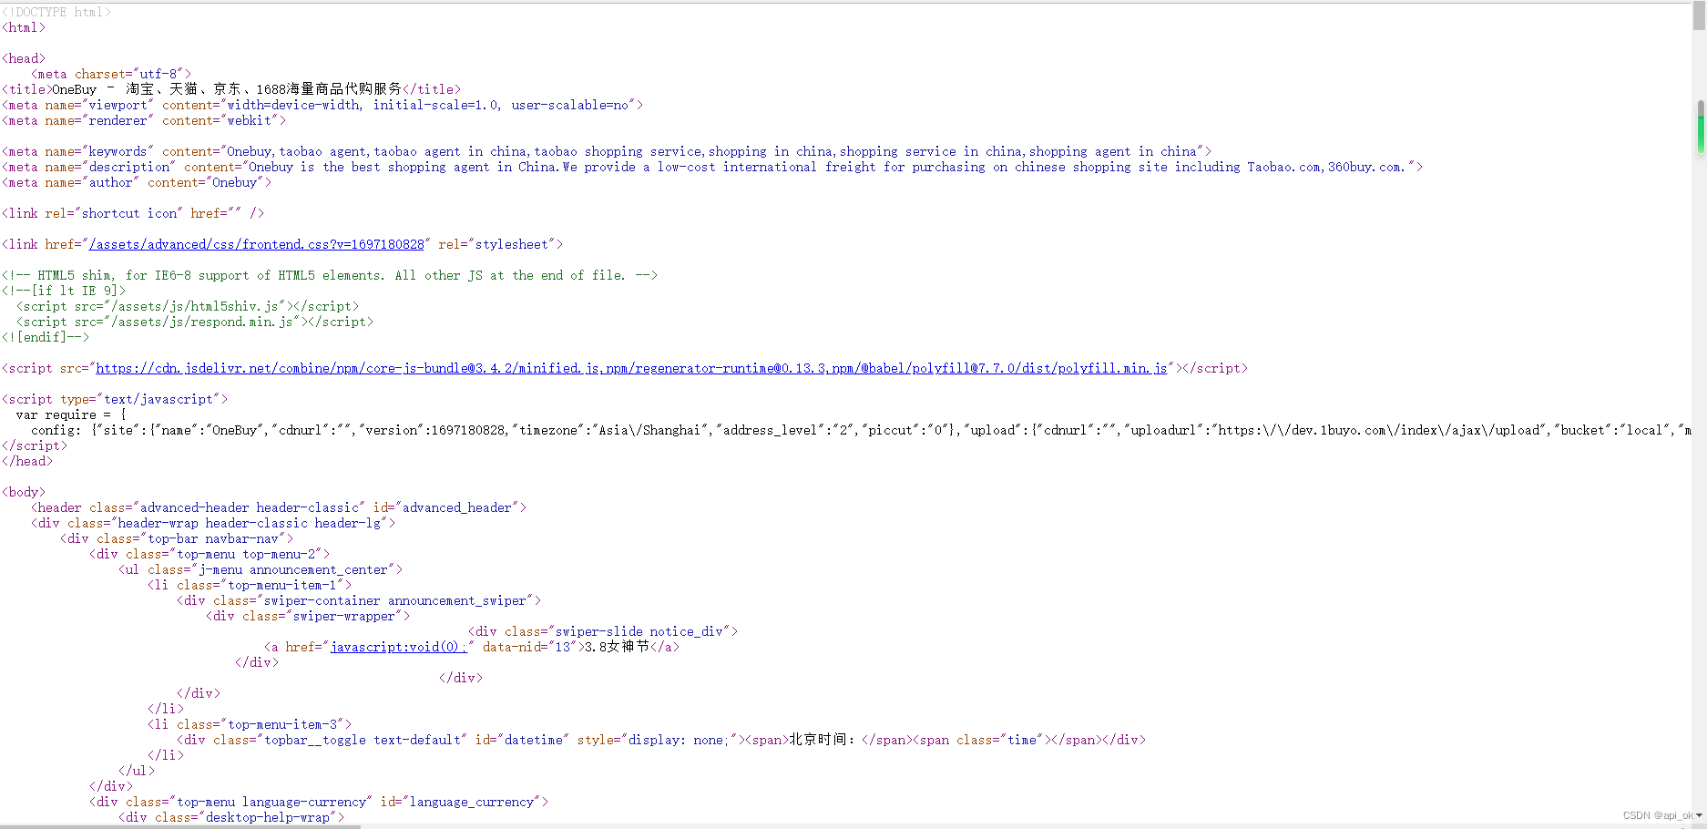Image resolution: width=1707 pixels, height=829 pixels.
Task: Click the swiper-slide notice_div line
Action: click(603, 631)
